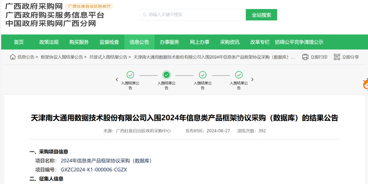
Task: Click the first 入围结果公告 step circle
Action: click(x=130, y=75)
